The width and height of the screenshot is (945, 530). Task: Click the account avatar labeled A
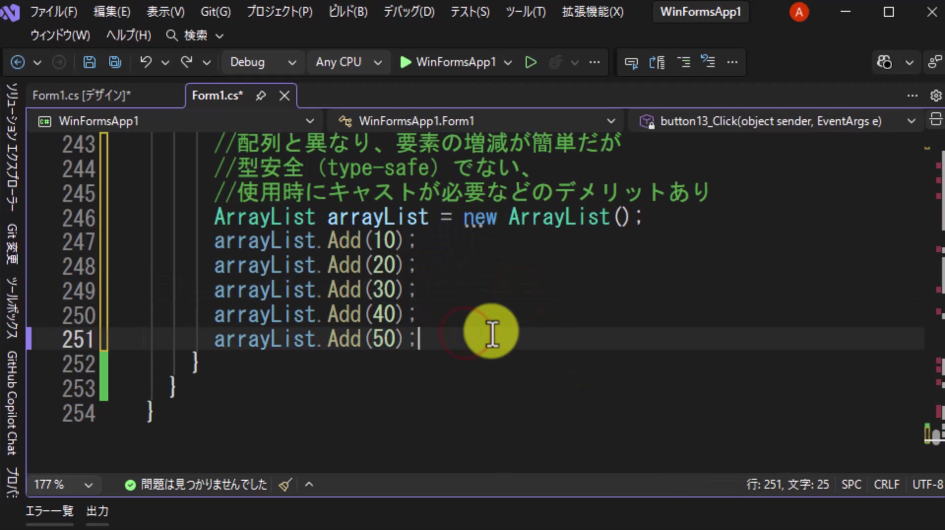[x=799, y=12]
